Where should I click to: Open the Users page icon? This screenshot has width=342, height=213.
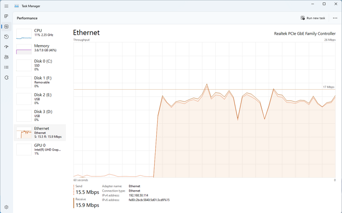point(6,57)
